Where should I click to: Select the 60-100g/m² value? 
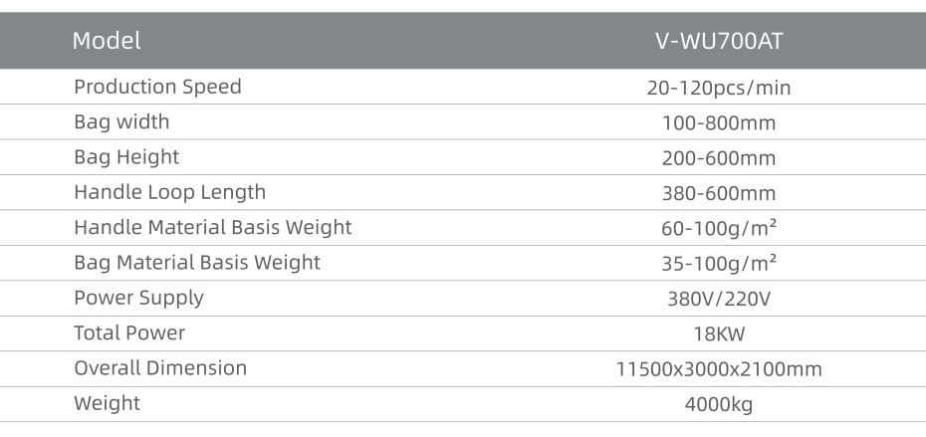[x=719, y=228]
